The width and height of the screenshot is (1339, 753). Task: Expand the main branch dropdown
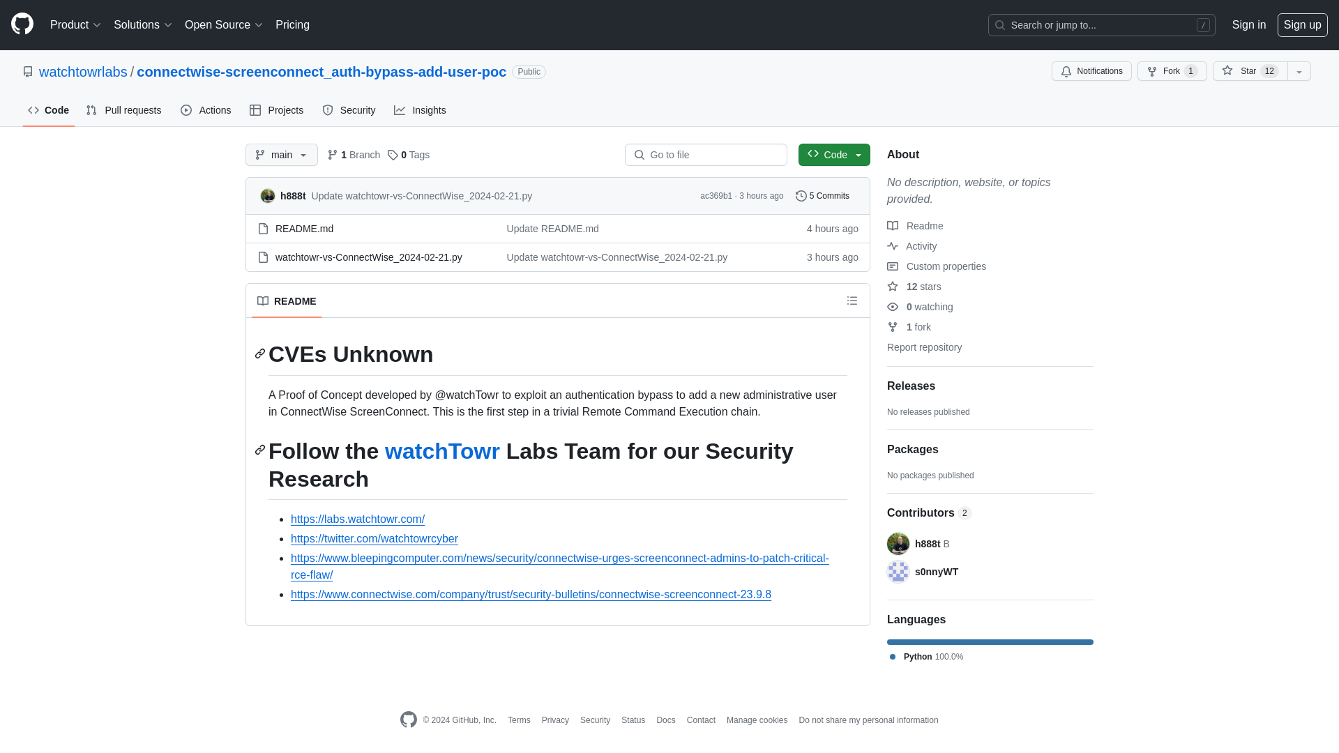point(280,155)
